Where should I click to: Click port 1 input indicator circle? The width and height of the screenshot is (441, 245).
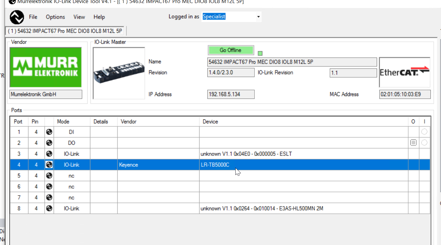tap(424, 132)
